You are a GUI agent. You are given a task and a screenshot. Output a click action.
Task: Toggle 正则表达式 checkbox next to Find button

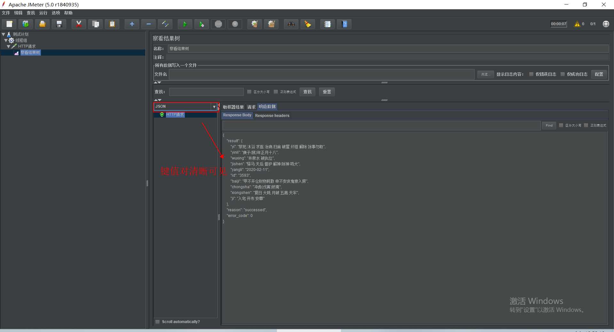(x=586, y=125)
